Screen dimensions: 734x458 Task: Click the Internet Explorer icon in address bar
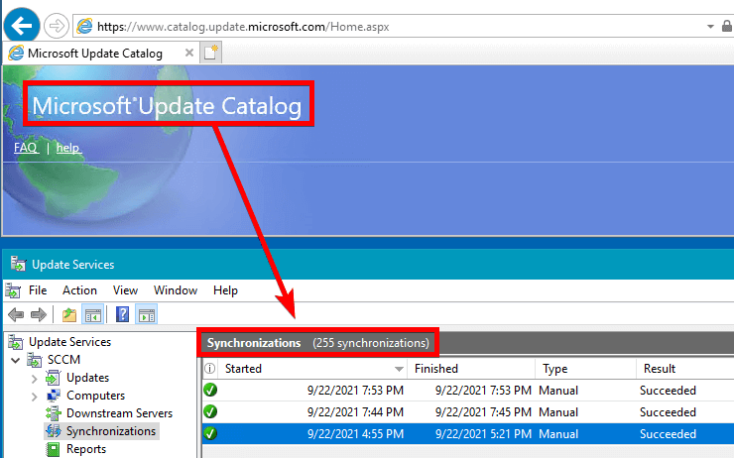click(x=84, y=26)
